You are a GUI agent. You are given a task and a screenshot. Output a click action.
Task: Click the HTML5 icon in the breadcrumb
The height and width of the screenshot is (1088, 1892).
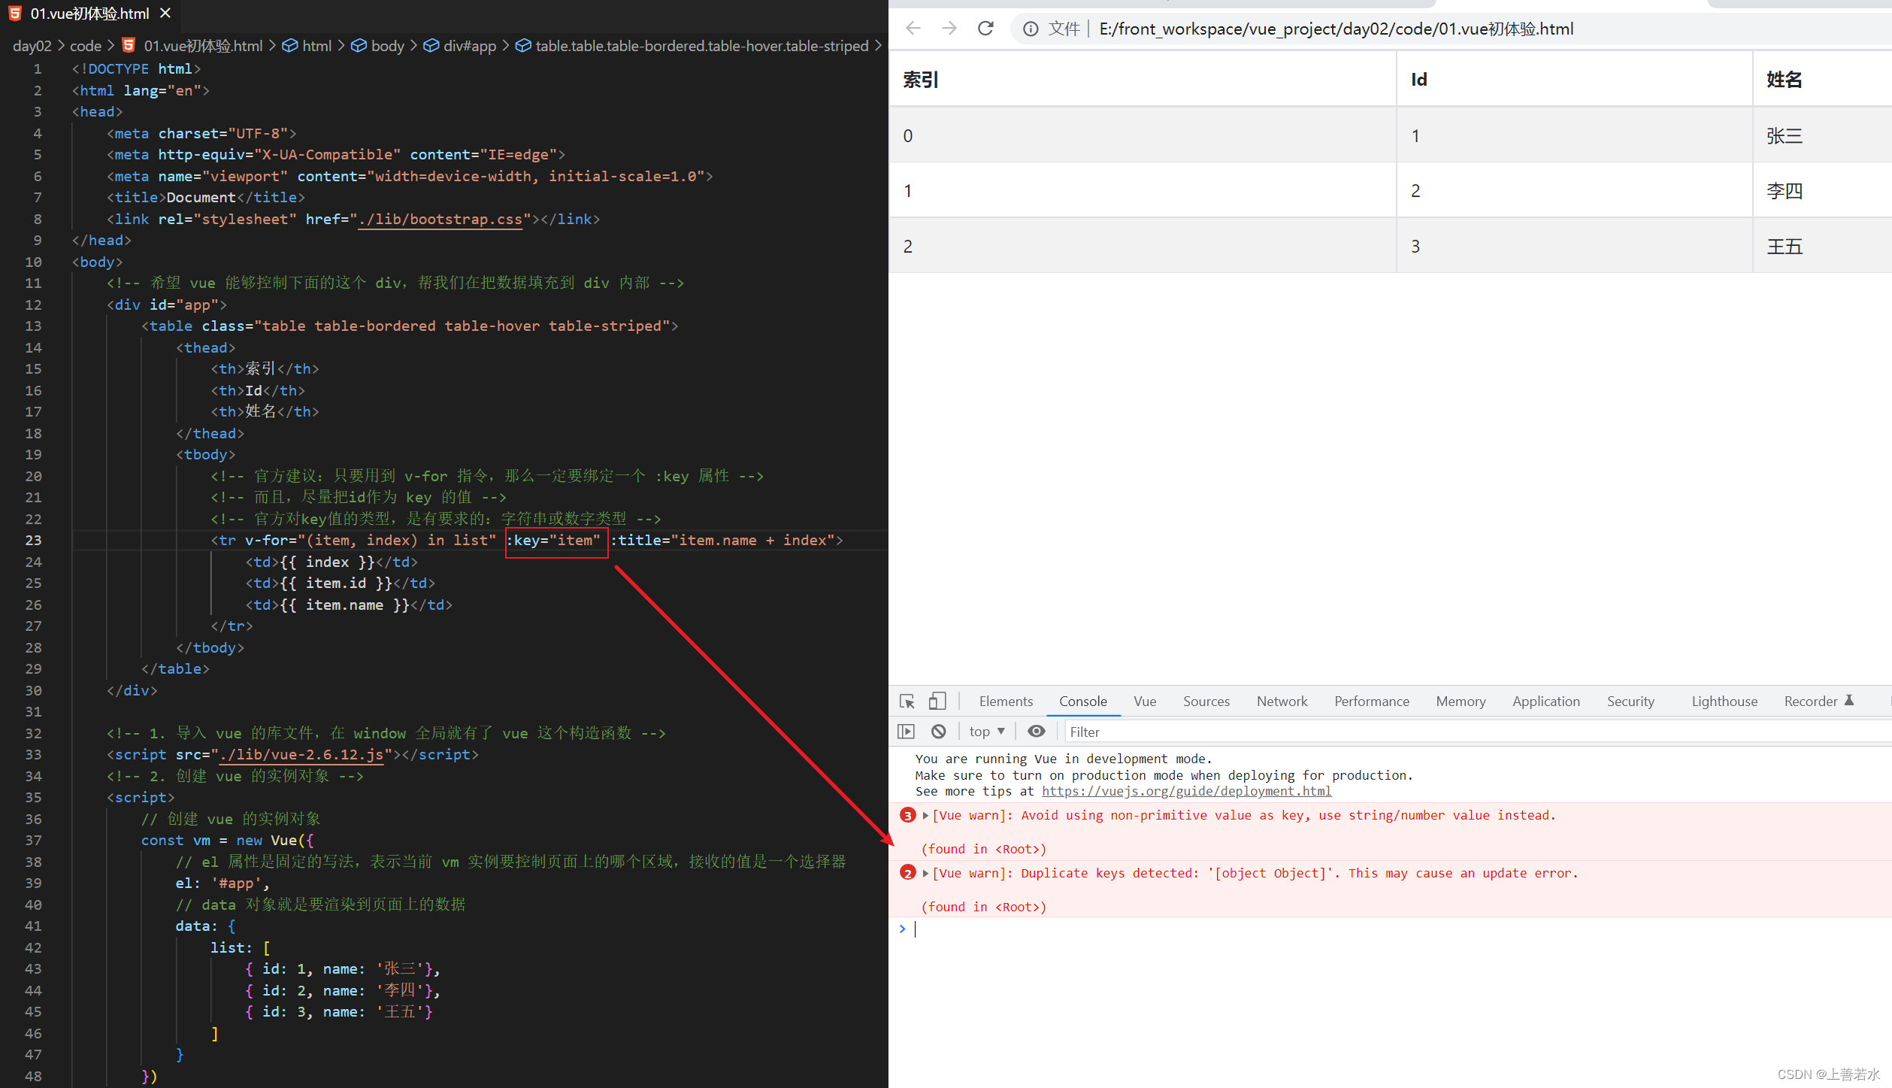pos(129,45)
